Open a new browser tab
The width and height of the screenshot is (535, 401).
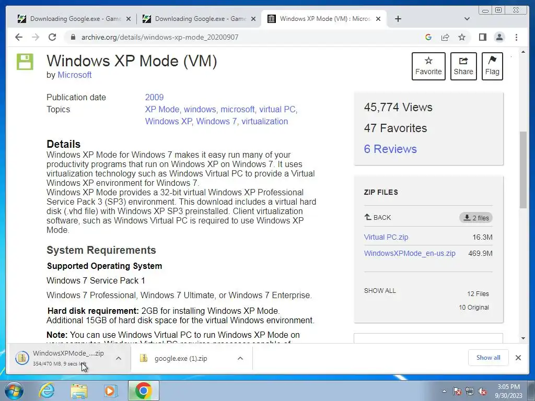coord(398,19)
